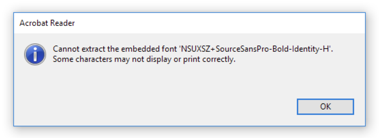Dismiss the font error dialog with OK
This screenshot has height=138, width=379.
325,107
